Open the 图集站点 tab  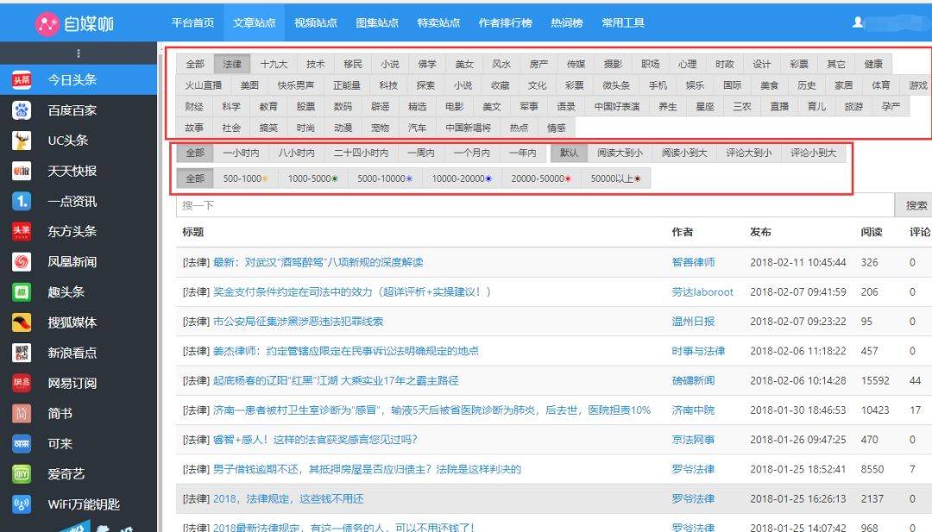pos(377,22)
